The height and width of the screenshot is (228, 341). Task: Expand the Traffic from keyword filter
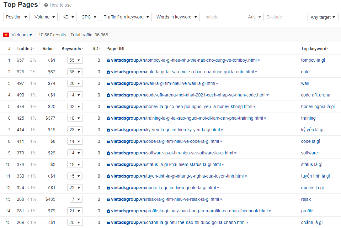tap(126, 17)
